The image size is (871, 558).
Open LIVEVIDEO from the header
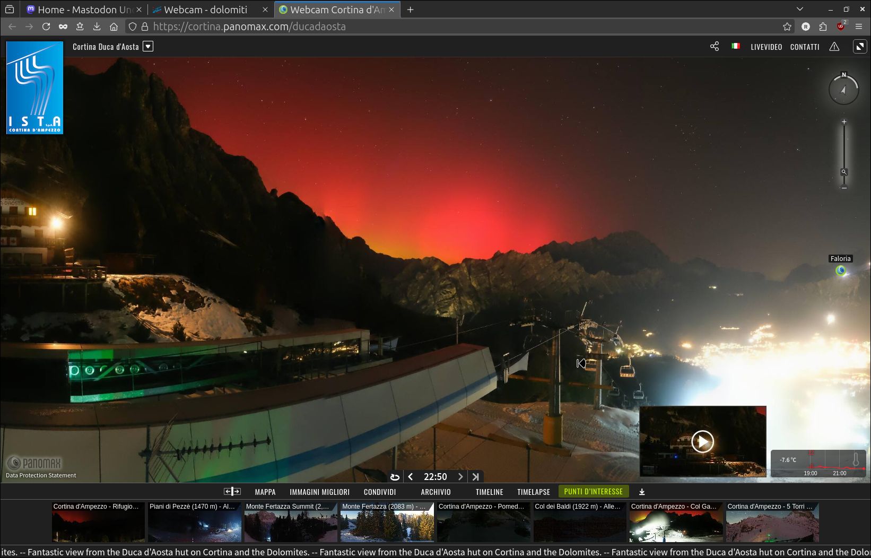[766, 47]
